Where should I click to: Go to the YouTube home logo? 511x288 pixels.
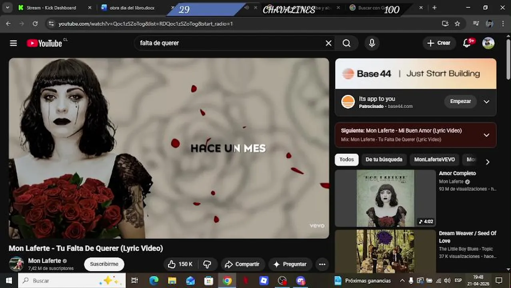click(x=44, y=43)
